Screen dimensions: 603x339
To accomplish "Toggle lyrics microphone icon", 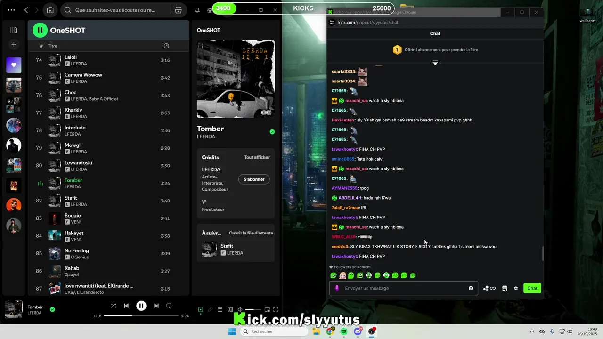I will [210, 309].
